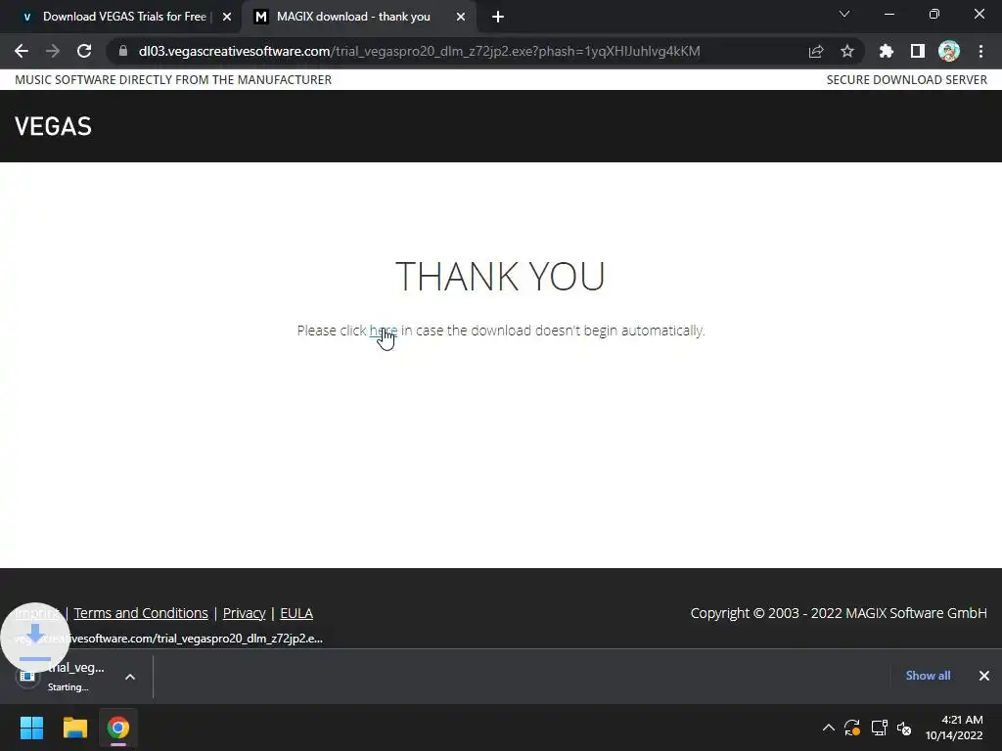Open the clock showing 4:21 AM
This screenshot has width=1002, height=751.
954,728
